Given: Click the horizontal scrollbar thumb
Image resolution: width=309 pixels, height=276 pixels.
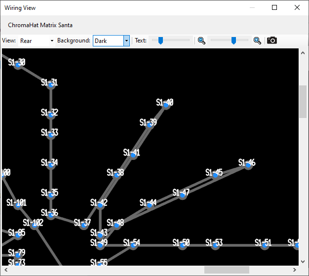Looking at the screenshot, I should [227, 270].
